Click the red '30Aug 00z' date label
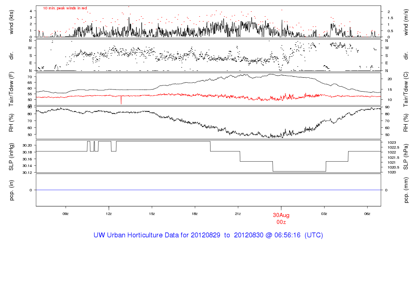 281,219
